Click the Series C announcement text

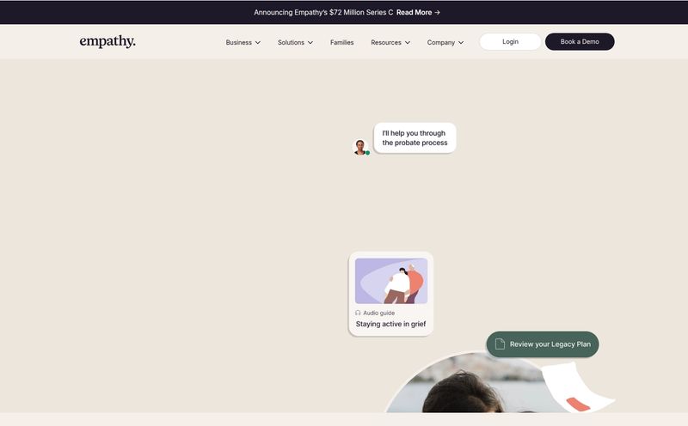pyautogui.click(x=323, y=12)
